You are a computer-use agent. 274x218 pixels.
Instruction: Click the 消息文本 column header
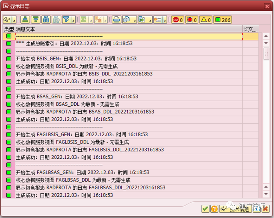point(129,29)
